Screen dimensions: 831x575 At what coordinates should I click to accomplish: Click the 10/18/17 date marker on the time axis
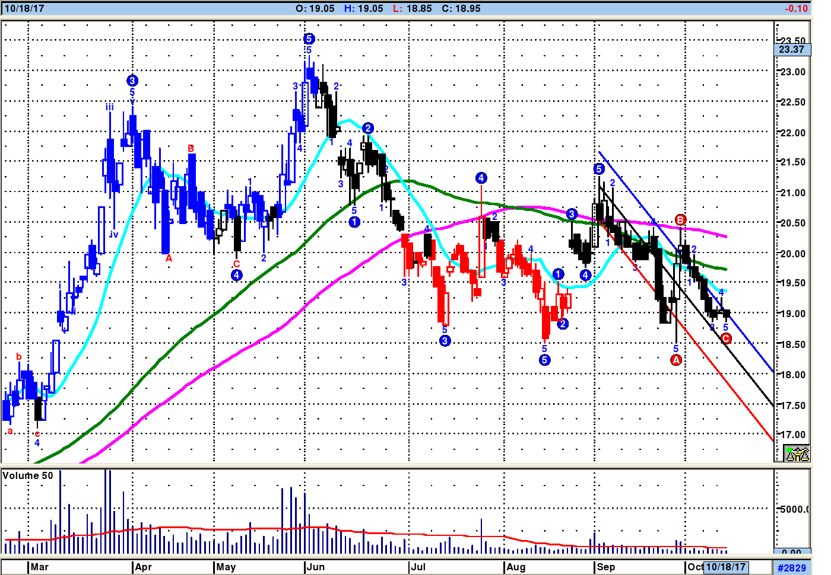[x=725, y=567]
